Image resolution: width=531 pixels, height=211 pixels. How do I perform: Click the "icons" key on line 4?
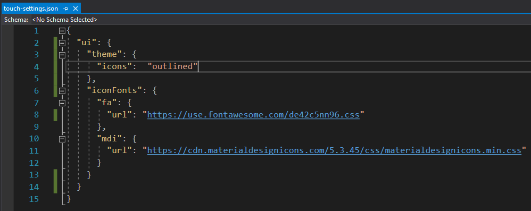pyautogui.click(x=114, y=66)
